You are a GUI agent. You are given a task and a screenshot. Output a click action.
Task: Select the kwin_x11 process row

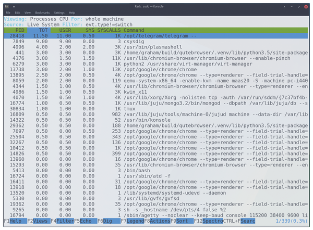pyautogui.click(x=155, y=92)
